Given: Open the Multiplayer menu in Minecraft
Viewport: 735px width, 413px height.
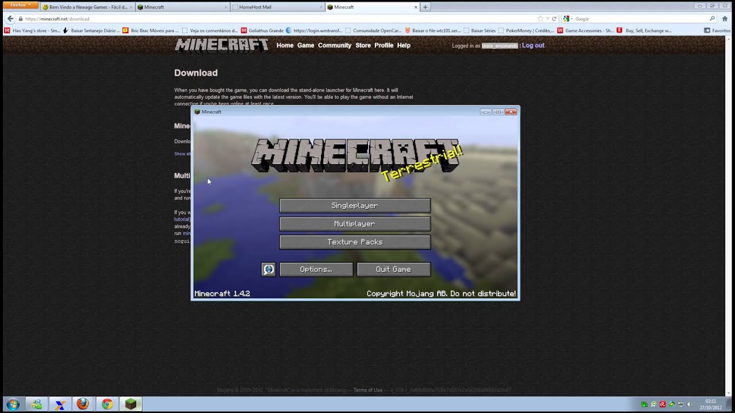Looking at the screenshot, I should tap(355, 224).
